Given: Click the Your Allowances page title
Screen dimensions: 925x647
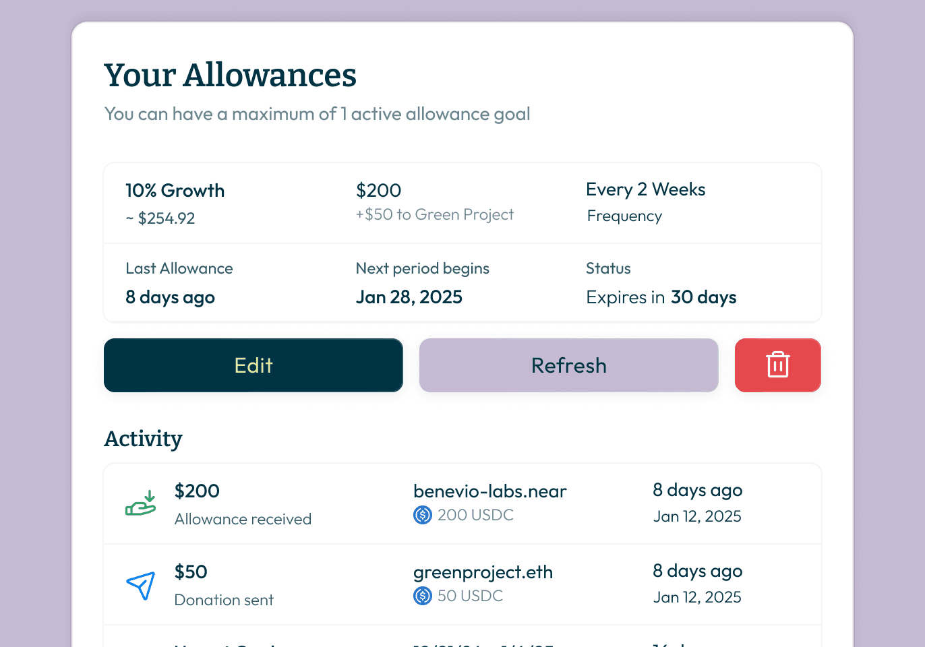Looking at the screenshot, I should tap(230, 75).
